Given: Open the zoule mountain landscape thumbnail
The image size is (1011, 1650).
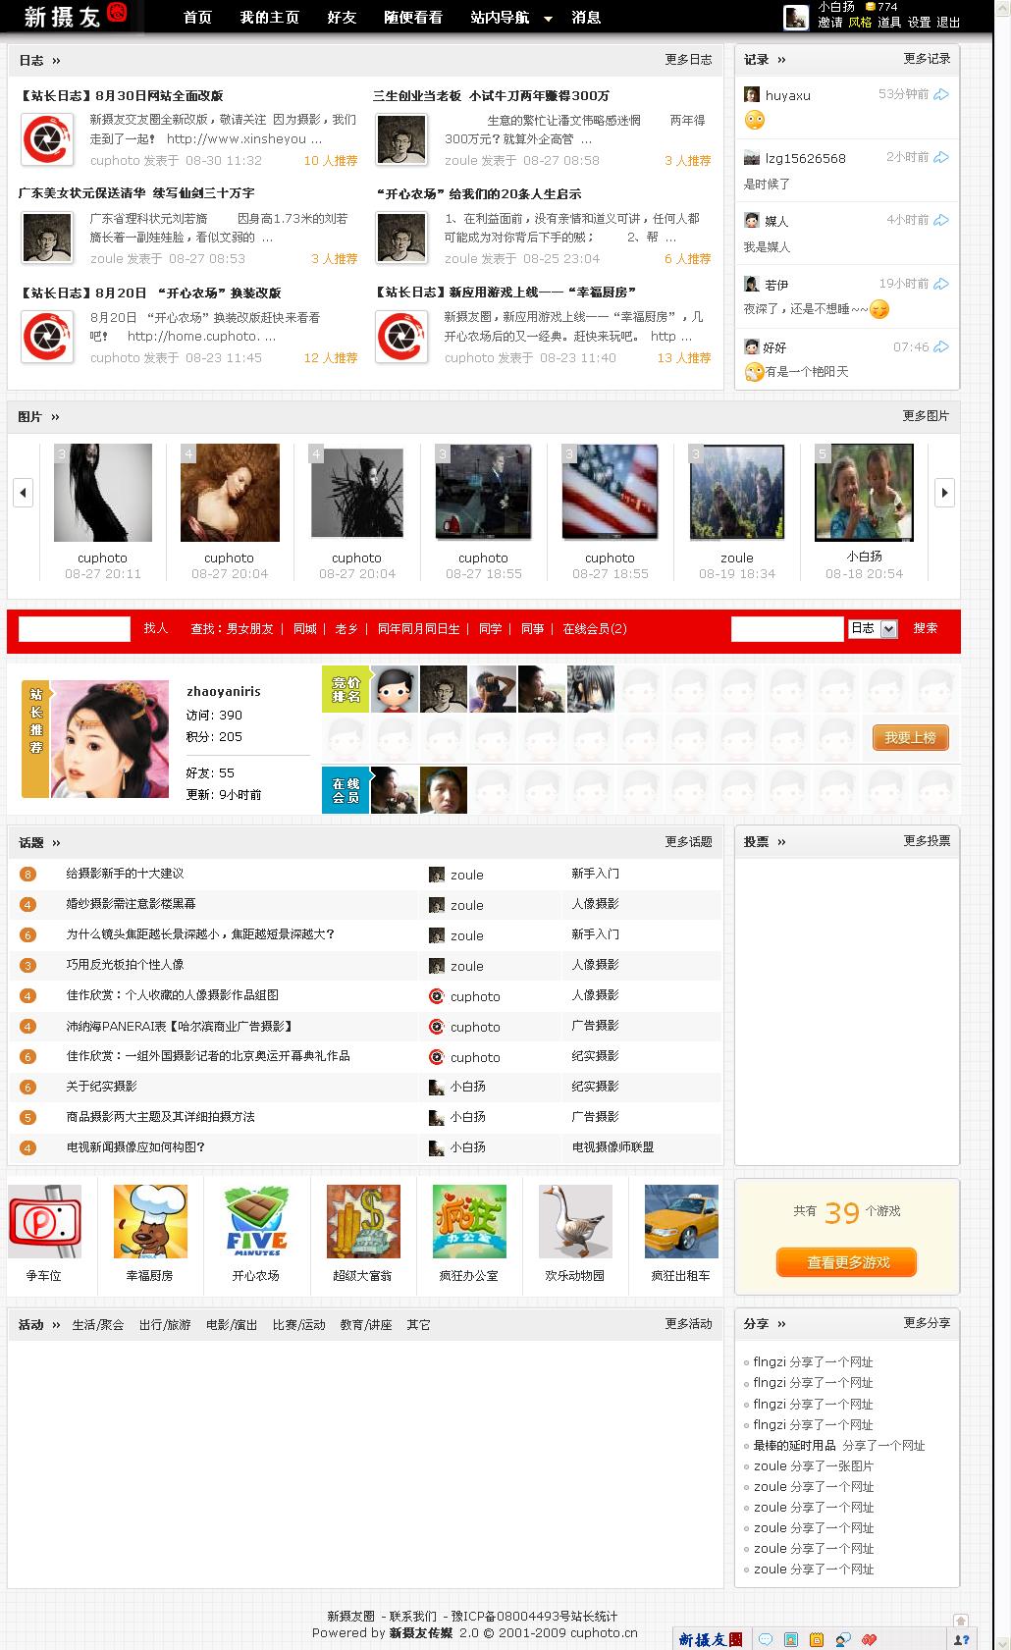Looking at the screenshot, I should click(737, 492).
